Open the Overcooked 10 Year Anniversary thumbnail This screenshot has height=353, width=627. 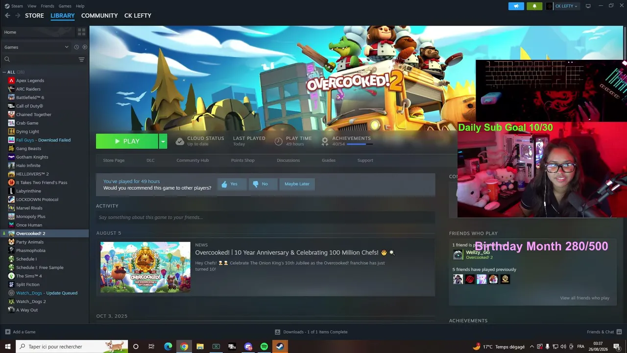pos(145,267)
